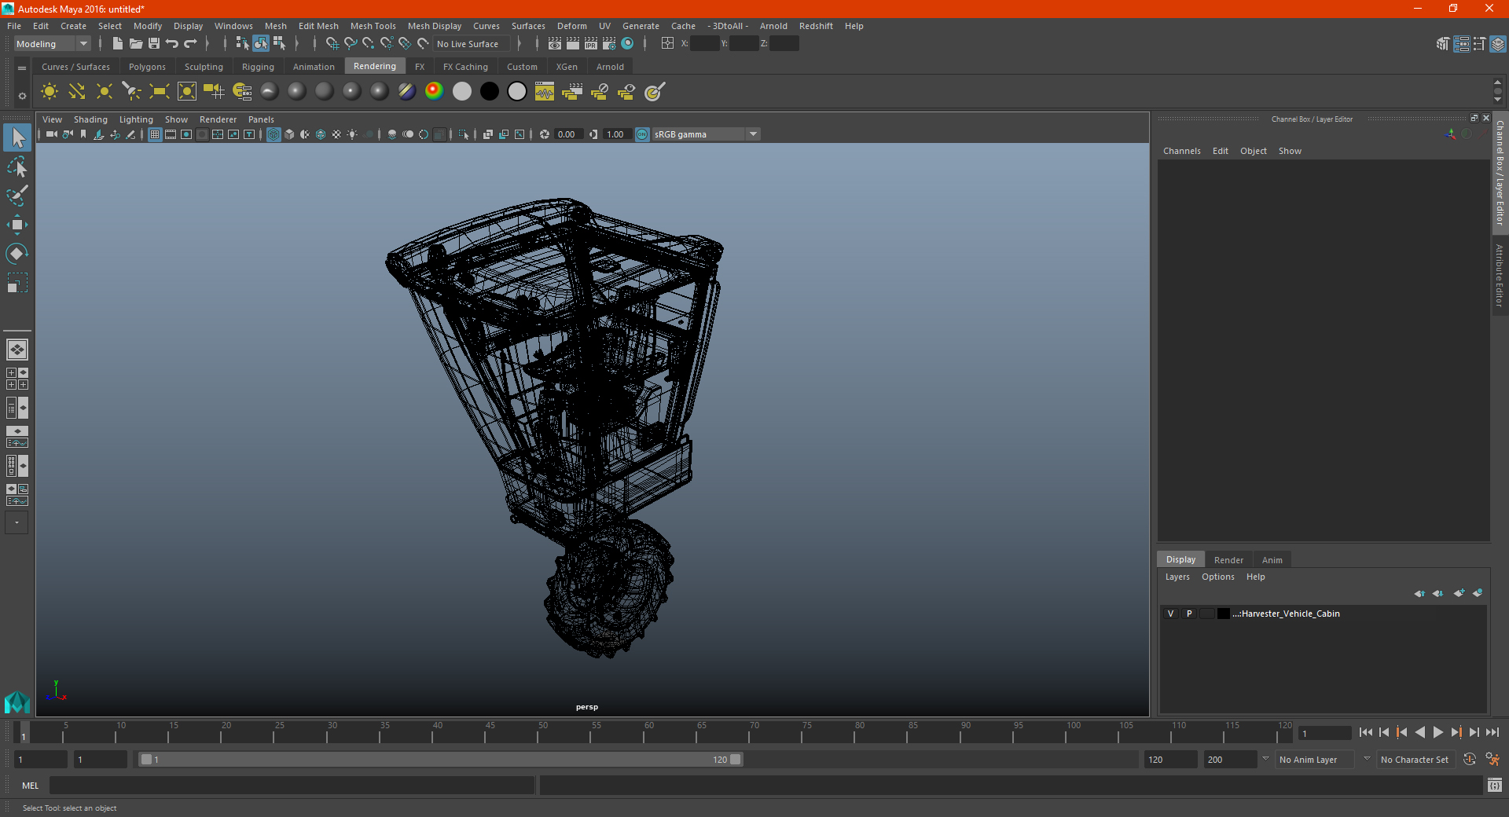This screenshot has width=1509, height=817.
Task: Switch to the Render layer tab
Action: 1228,560
